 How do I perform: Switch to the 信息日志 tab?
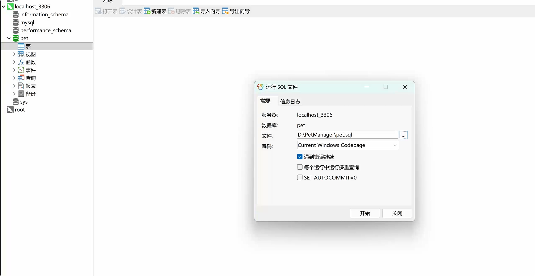coord(290,101)
